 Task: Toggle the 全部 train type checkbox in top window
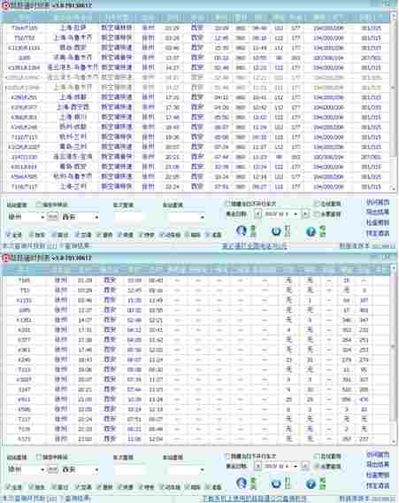(x=9, y=235)
